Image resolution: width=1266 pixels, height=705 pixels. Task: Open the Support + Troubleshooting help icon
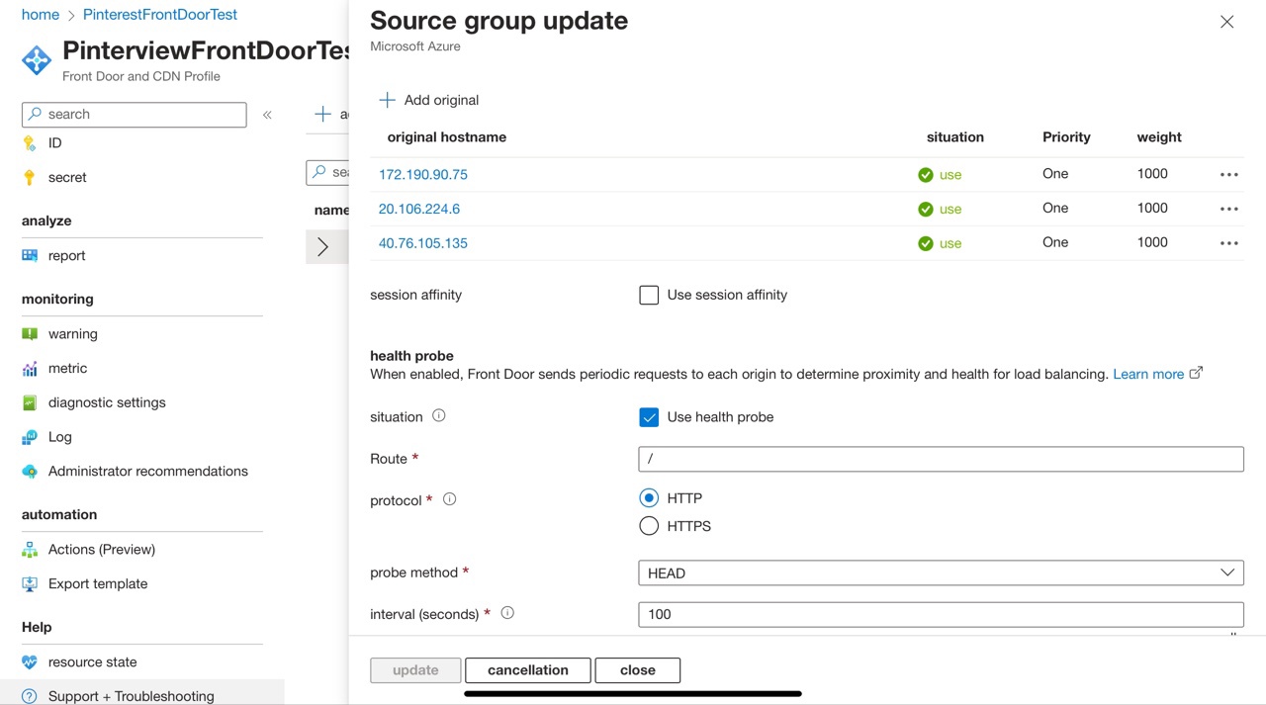[30, 696]
